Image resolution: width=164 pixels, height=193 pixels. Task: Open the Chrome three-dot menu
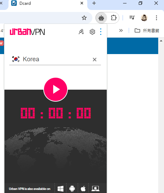[156, 18]
